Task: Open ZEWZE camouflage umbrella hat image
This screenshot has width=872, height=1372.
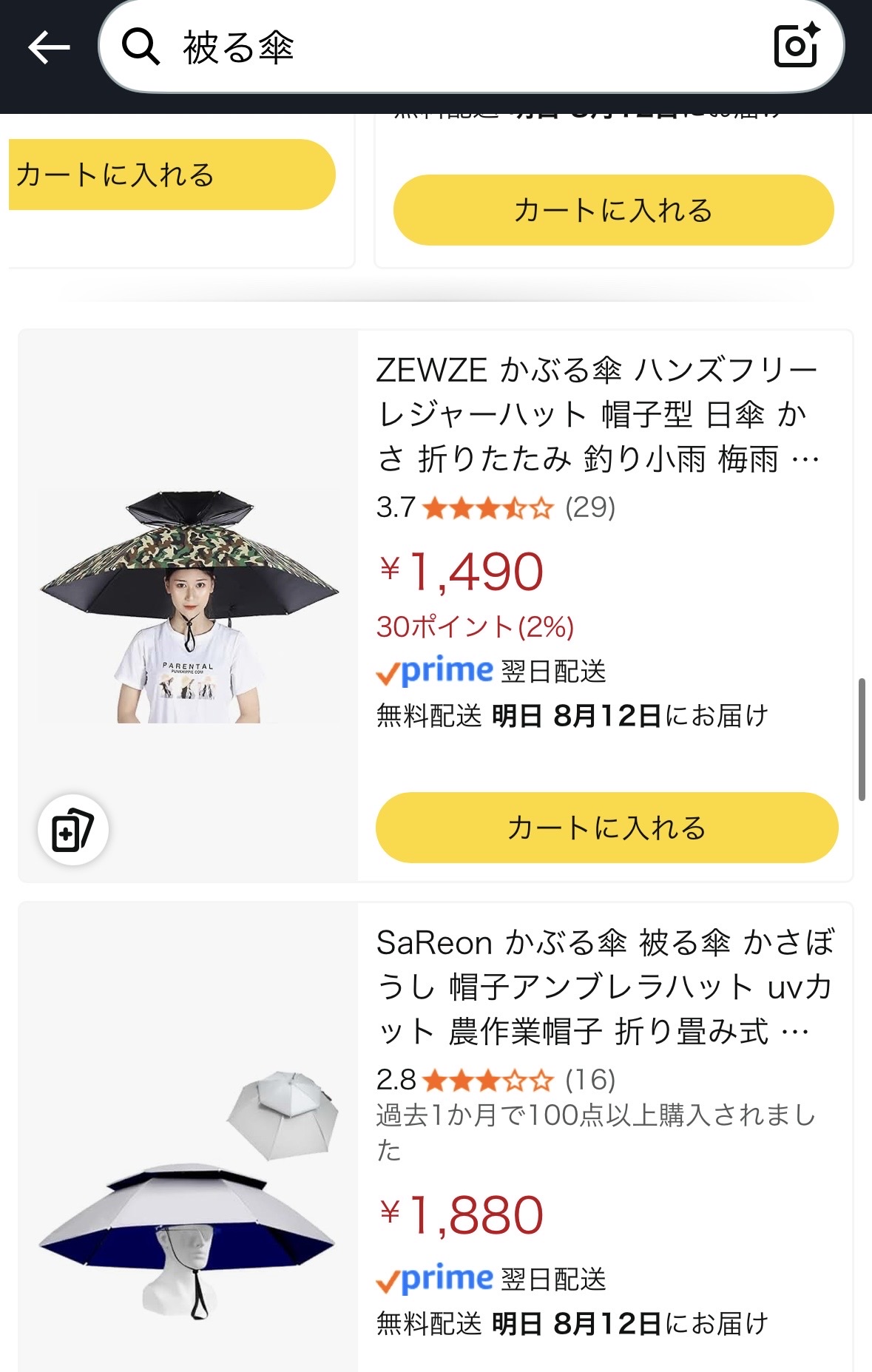Action: coord(189,606)
